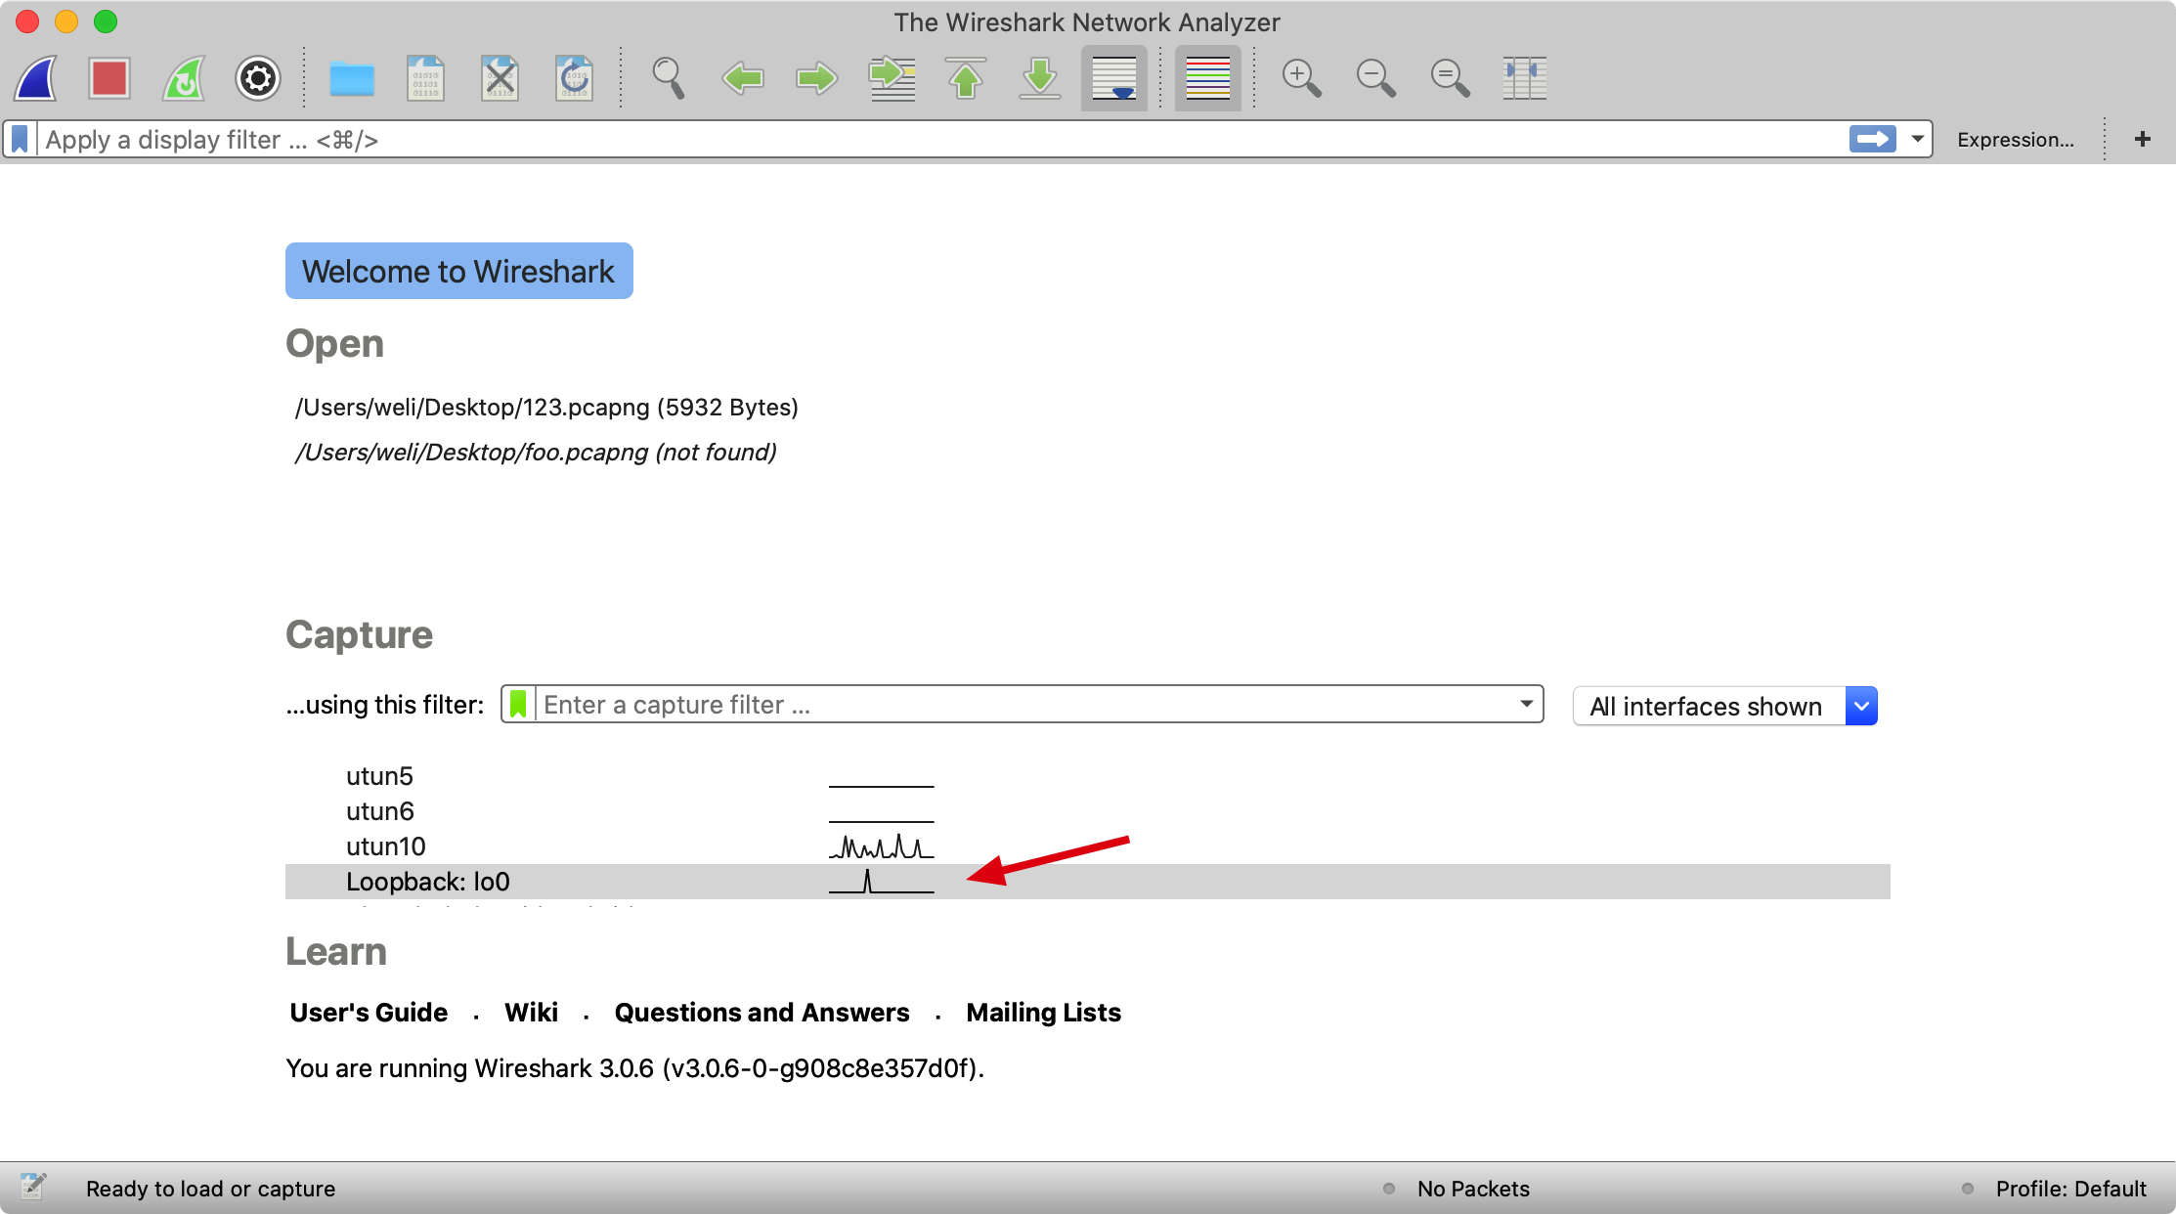This screenshot has width=2176, height=1214.
Task: Toggle auto scroll during live capture
Action: 1114,78
